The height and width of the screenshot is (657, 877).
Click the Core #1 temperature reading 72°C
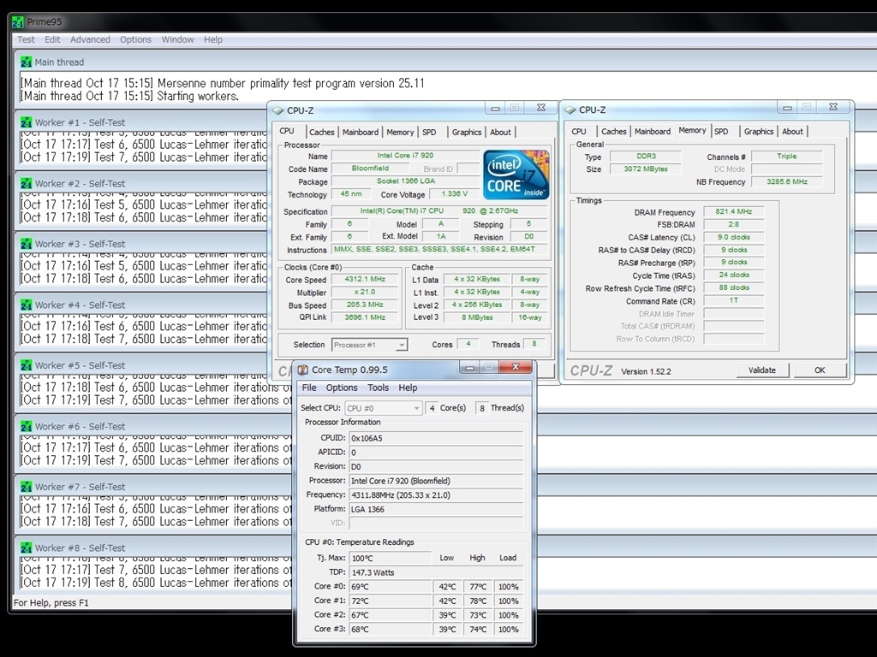click(391, 601)
